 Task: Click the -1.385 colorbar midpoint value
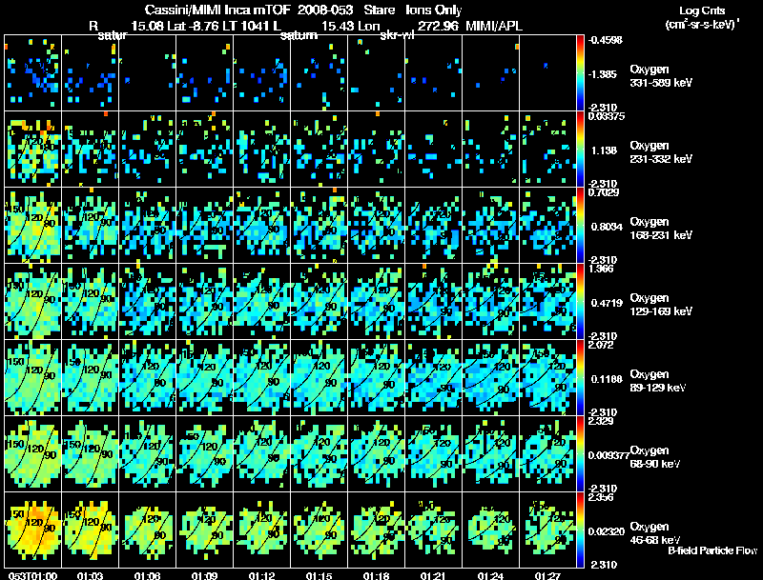click(604, 74)
